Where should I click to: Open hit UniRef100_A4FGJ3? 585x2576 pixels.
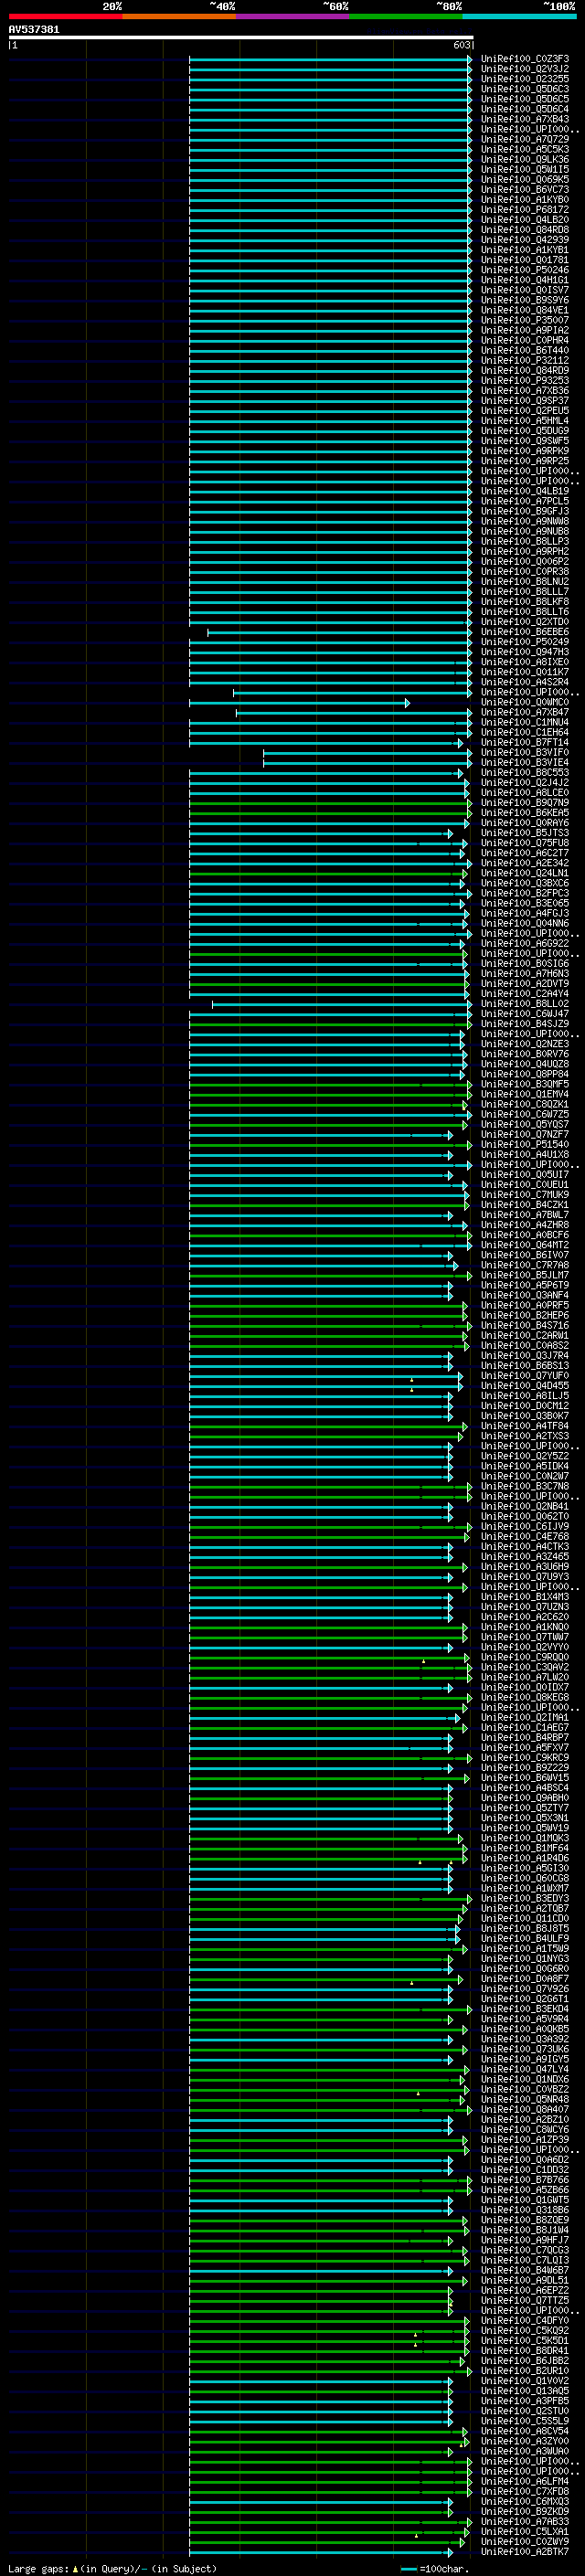pyautogui.click(x=525, y=913)
